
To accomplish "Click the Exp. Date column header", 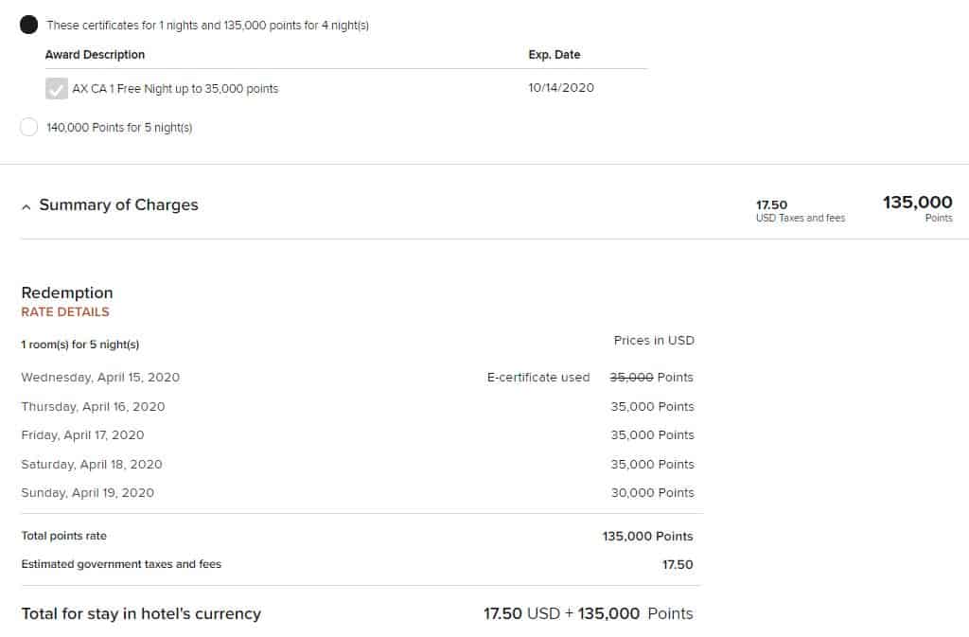I will point(554,55).
